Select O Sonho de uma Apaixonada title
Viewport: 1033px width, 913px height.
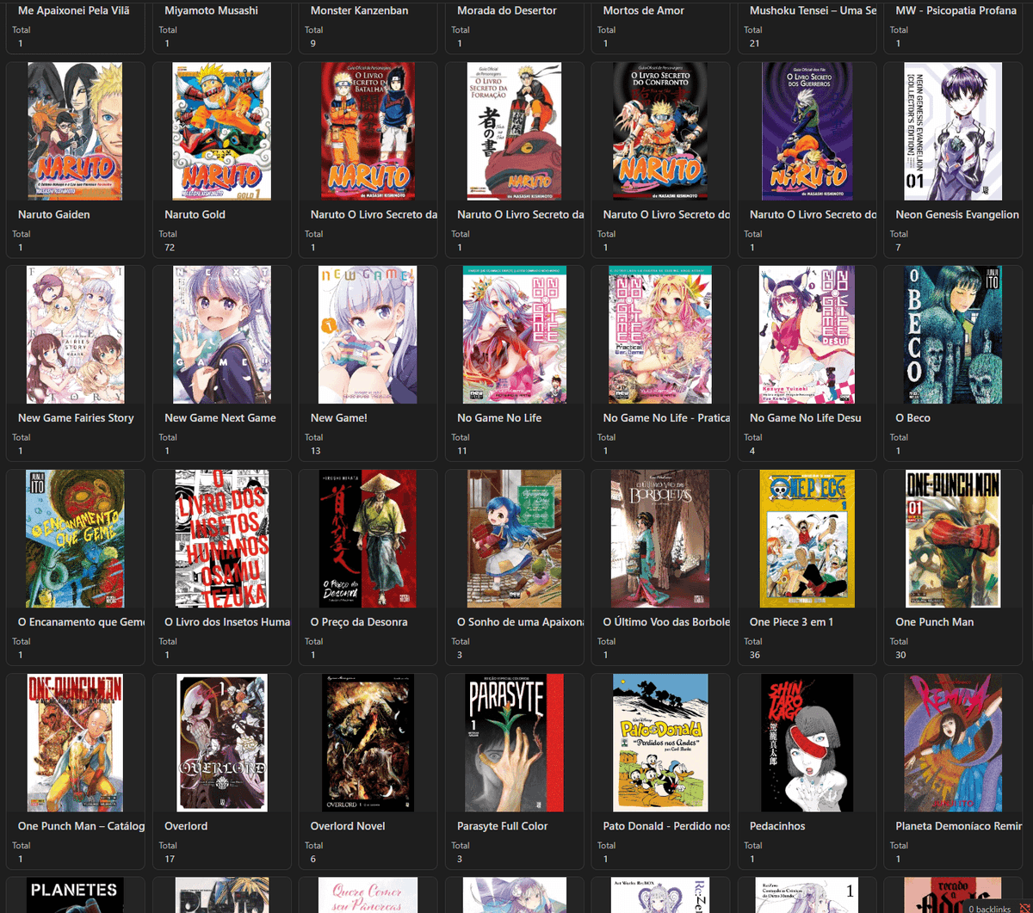pyautogui.click(x=521, y=622)
